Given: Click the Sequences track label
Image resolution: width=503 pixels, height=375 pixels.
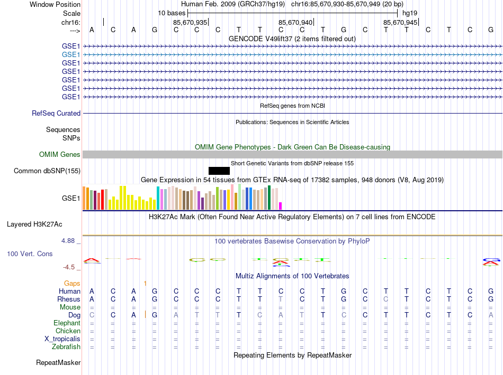Looking at the screenshot, I should (x=63, y=129).
